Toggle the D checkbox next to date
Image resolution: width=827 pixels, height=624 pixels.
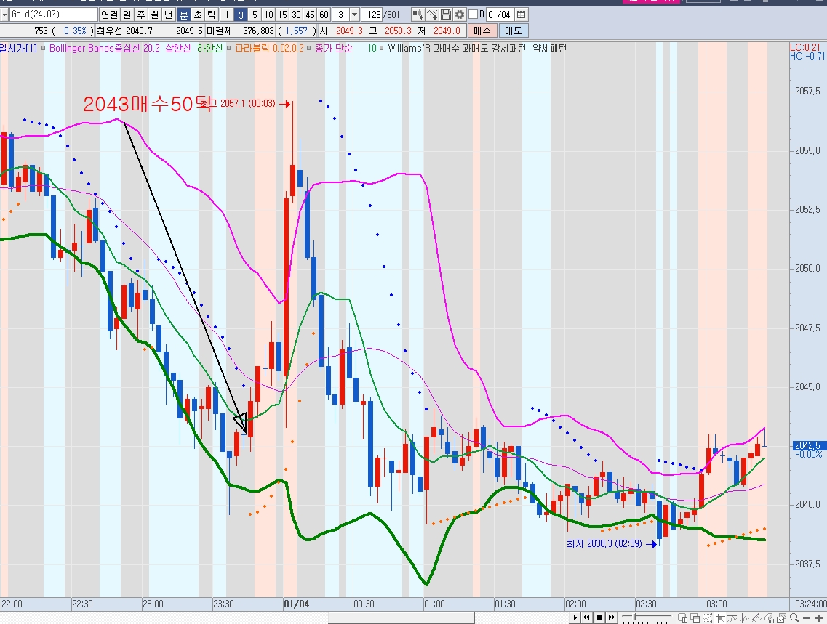pos(473,15)
